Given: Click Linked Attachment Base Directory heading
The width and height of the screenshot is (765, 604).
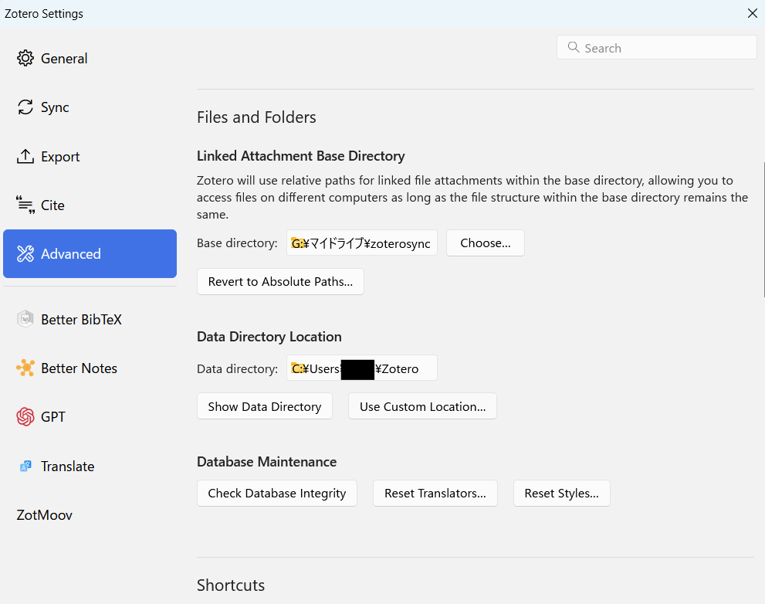Looking at the screenshot, I should (x=301, y=156).
